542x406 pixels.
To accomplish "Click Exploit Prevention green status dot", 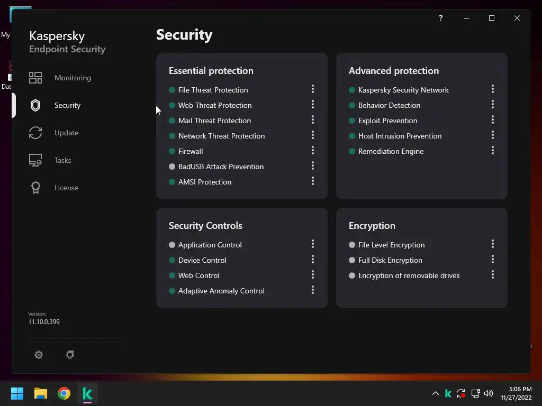I will pyautogui.click(x=352, y=121).
